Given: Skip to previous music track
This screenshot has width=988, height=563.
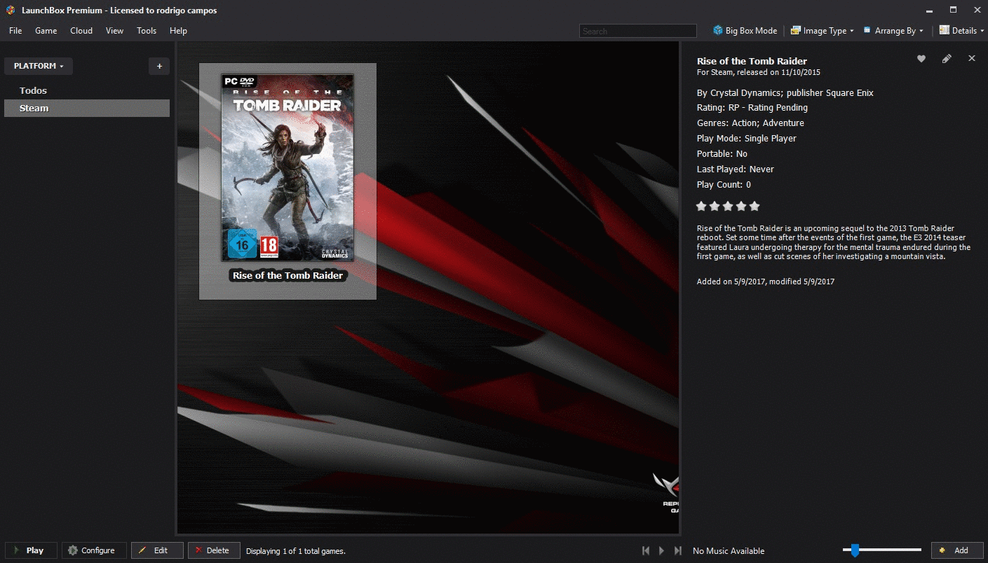Looking at the screenshot, I should coord(646,551).
